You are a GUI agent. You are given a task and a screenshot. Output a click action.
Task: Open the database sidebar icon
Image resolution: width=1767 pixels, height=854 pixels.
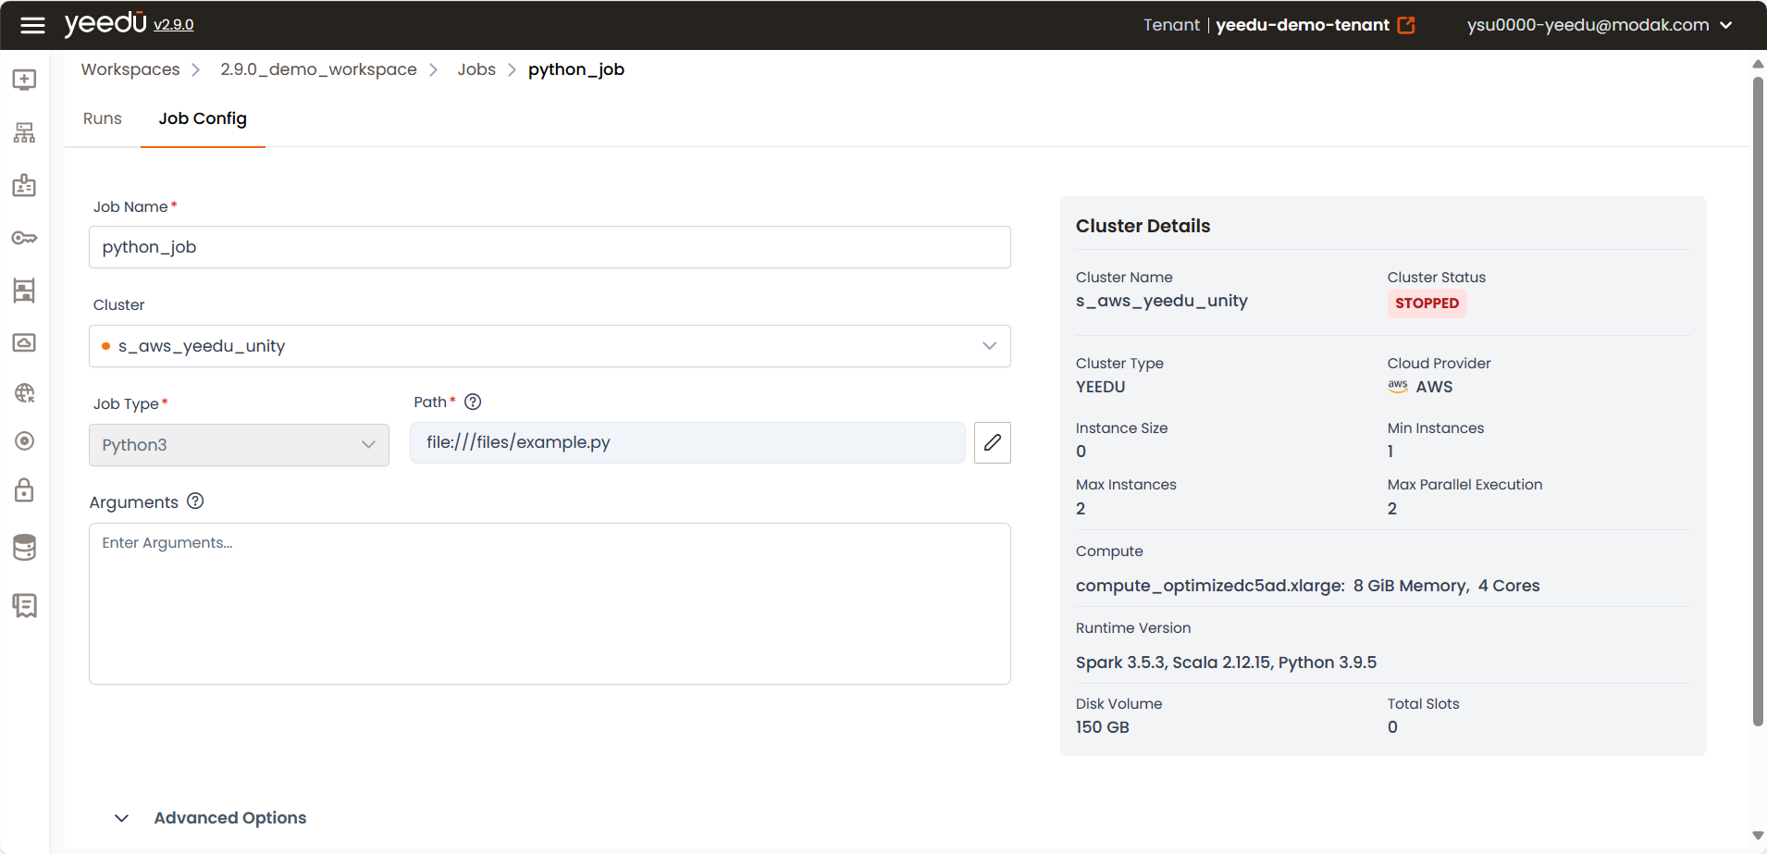25,548
